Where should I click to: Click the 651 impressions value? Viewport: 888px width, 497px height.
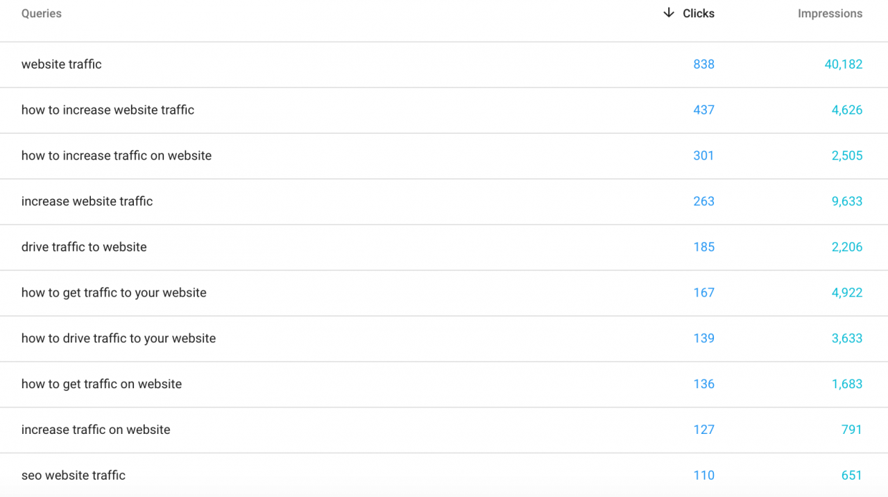(851, 476)
